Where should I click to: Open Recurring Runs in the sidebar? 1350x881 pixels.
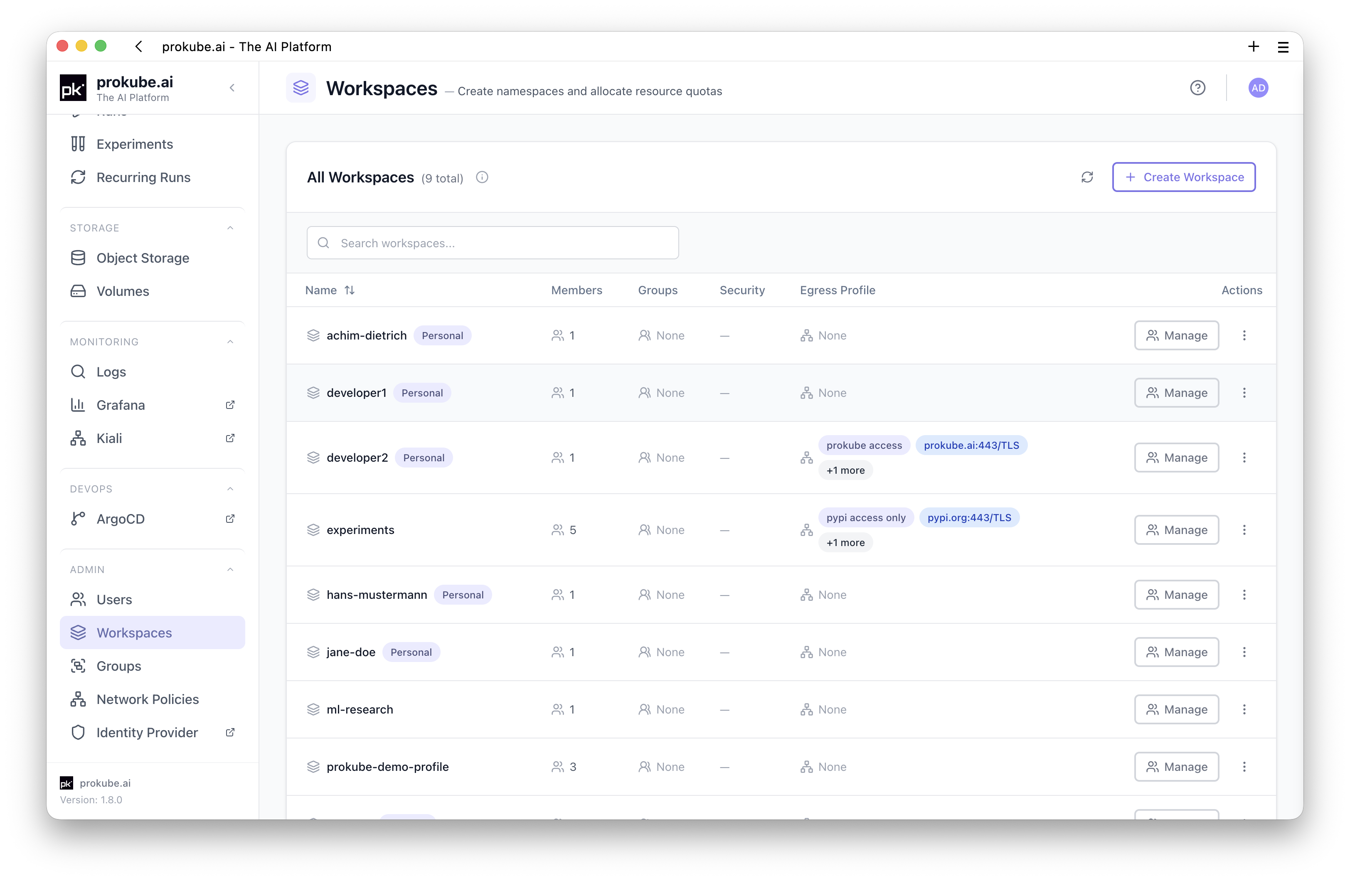(x=152, y=177)
